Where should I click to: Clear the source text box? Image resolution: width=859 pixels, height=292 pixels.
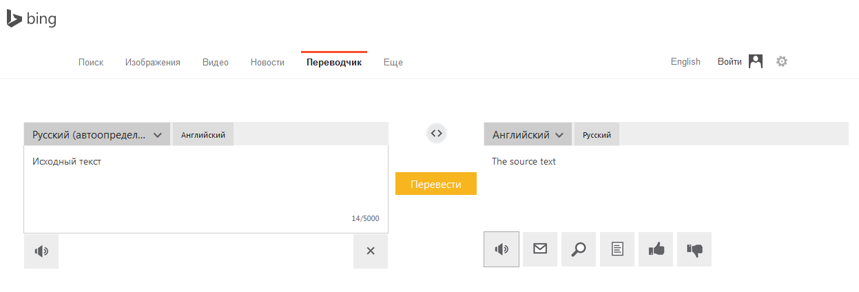click(x=371, y=251)
